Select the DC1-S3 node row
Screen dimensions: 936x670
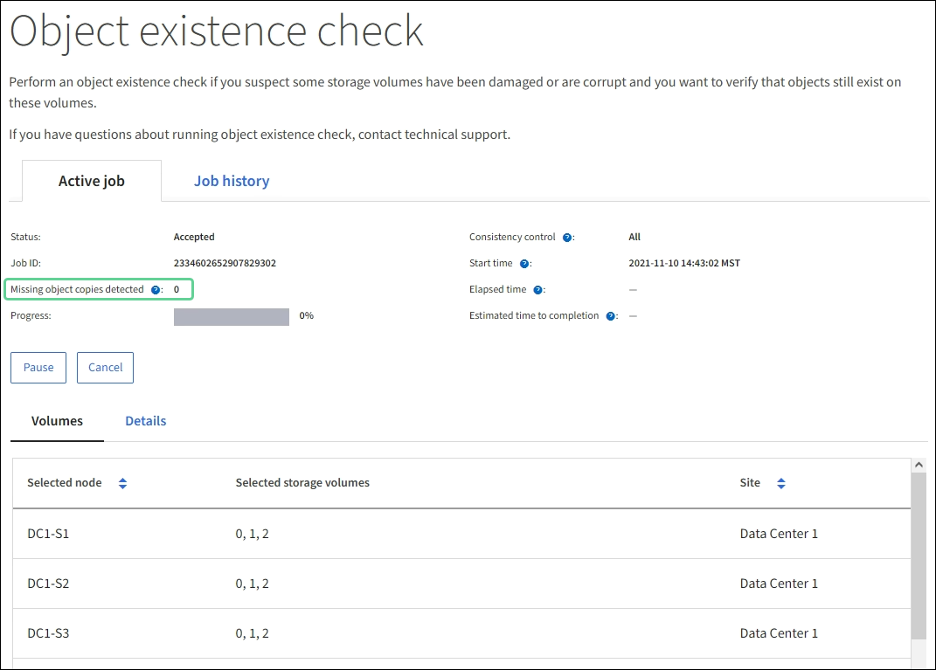click(48, 632)
